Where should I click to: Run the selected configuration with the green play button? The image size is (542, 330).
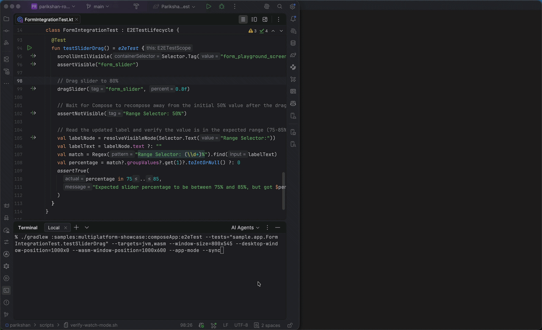(209, 7)
